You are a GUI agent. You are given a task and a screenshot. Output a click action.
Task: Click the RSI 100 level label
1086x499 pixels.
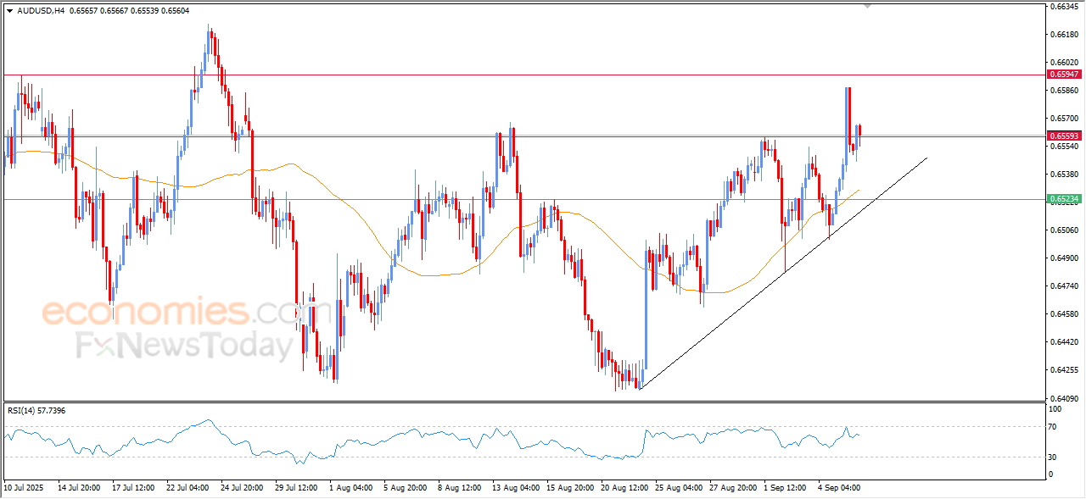(1056, 409)
